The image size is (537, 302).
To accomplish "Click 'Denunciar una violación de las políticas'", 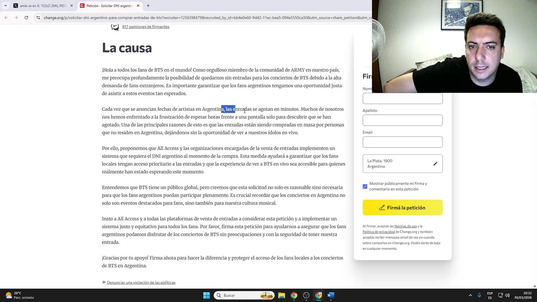I will (x=141, y=283).
